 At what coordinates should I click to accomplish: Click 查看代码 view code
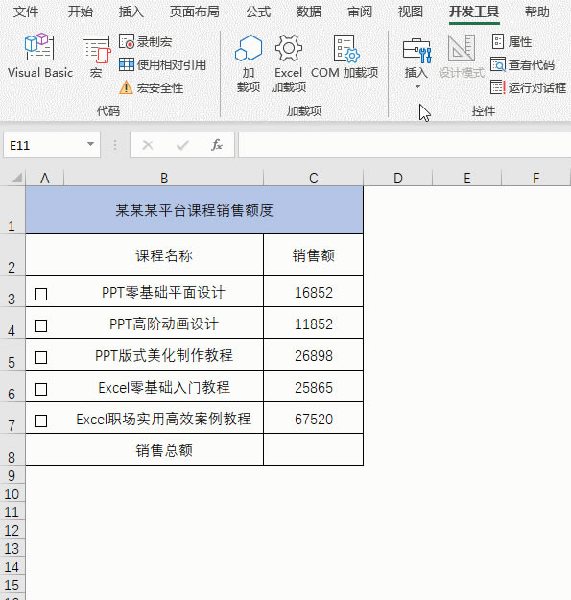tap(522, 64)
